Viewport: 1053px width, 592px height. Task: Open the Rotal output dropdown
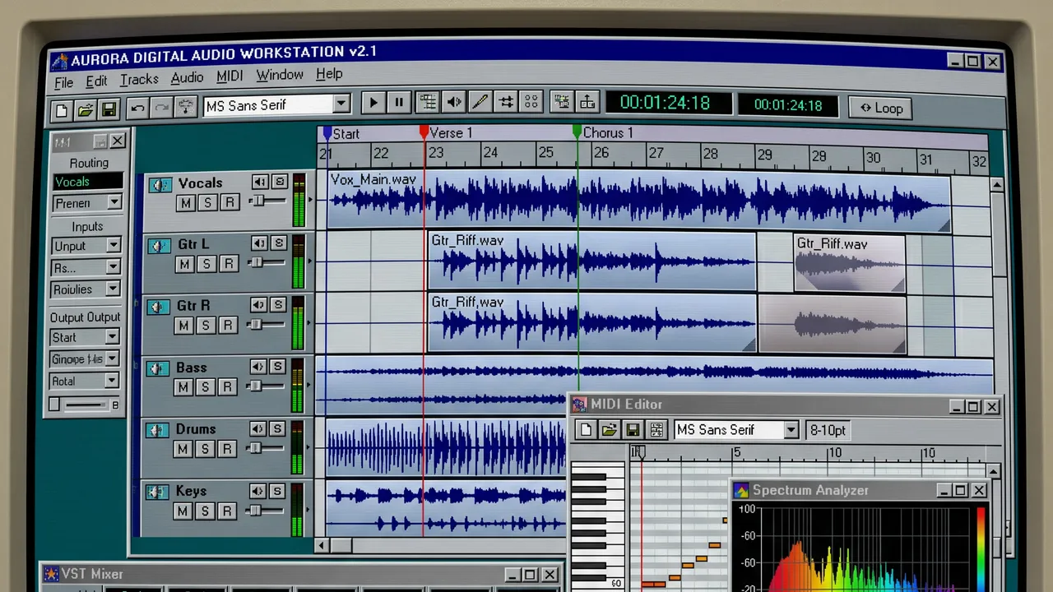(x=112, y=381)
